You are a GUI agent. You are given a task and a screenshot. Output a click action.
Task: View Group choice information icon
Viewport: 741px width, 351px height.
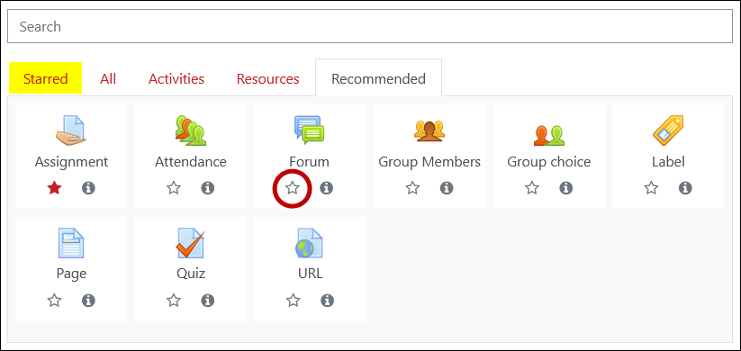coord(565,188)
